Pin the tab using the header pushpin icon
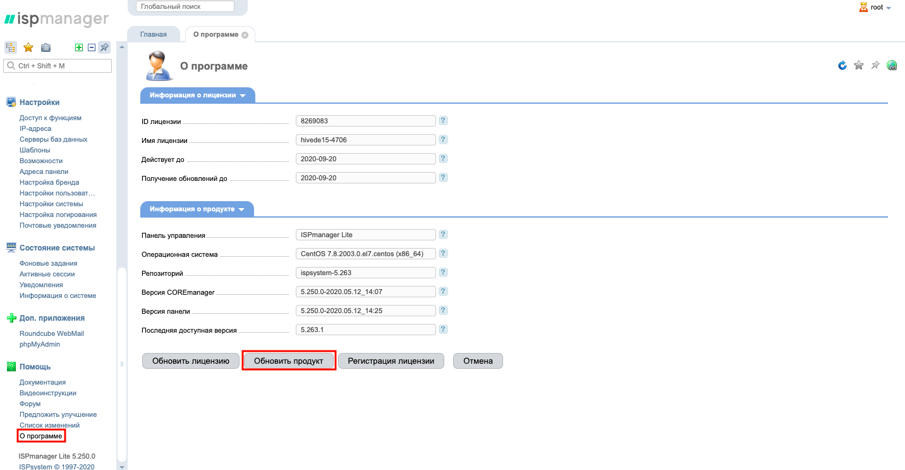Screen dimensions: 905x470 [x=875, y=65]
